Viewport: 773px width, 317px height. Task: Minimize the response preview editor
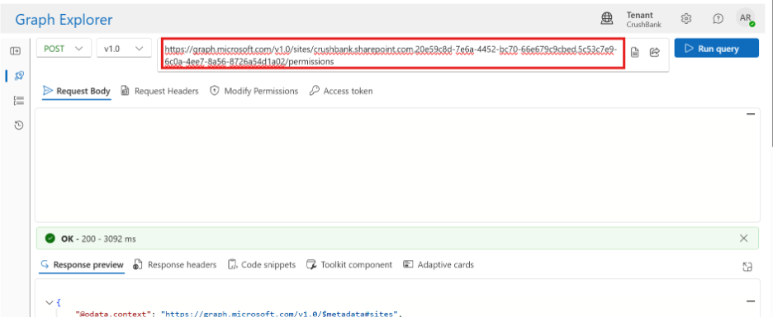coord(751,301)
